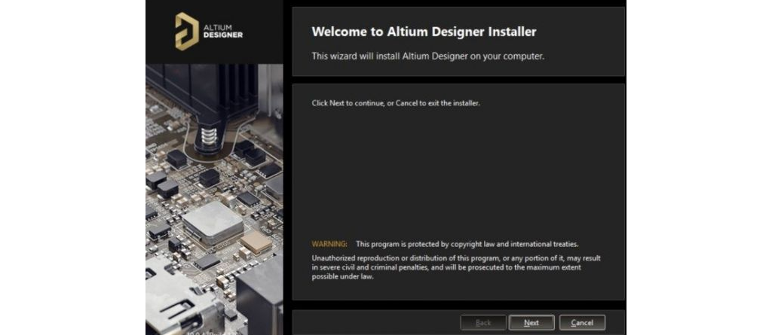Click the 'Welcome to Altium Designer Installer' heading
The height and width of the screenshot is (335, 772).
(x=424, y=32)
